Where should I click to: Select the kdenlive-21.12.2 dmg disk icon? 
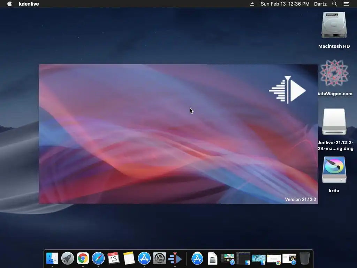334,122
